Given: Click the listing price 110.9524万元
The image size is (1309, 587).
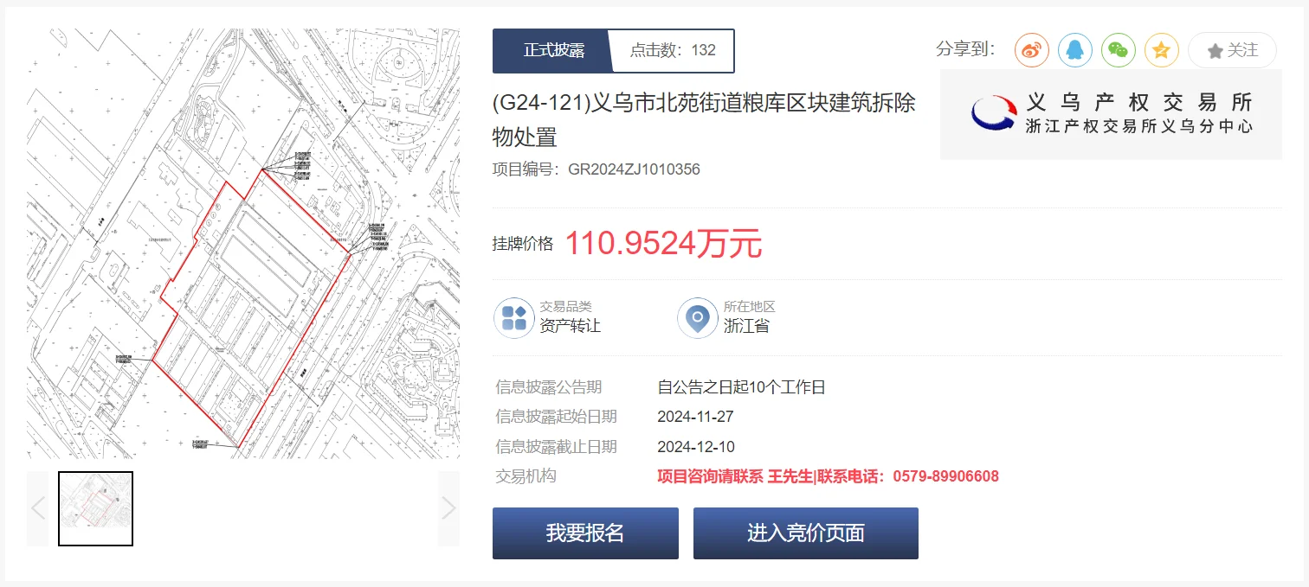Looking at the screenshot, I should pos(663,245).
